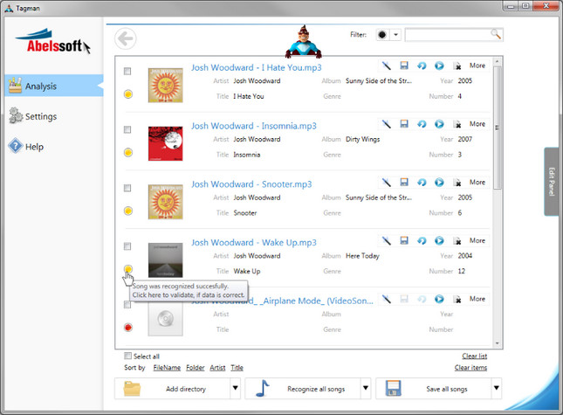Screen dimensions: 563x415
Task: Click the red status indicator for Airplane Mode
Action: coord(128,327)
